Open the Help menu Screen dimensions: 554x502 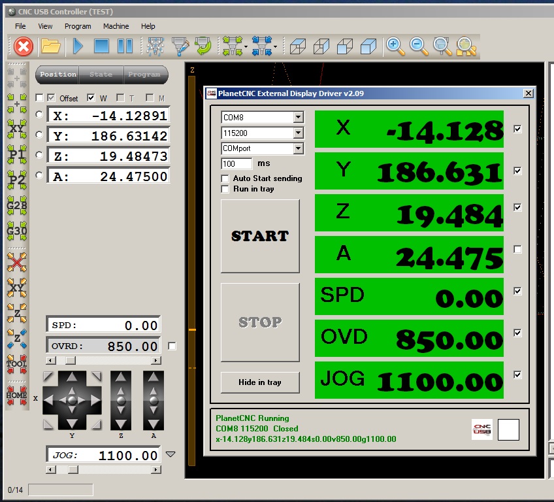click(148, 26)
